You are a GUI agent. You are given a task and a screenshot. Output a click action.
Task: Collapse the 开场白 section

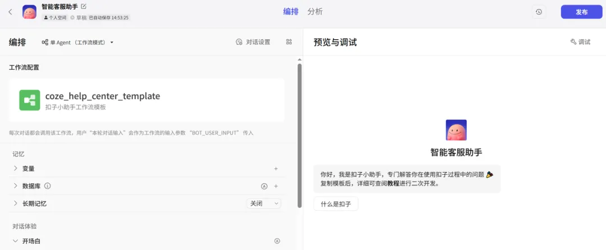click(x=16, y=241)
